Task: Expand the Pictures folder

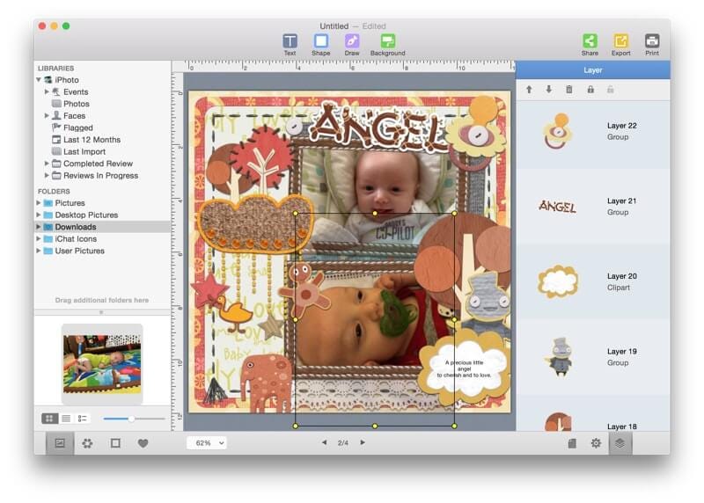Action: click(39, 203)
